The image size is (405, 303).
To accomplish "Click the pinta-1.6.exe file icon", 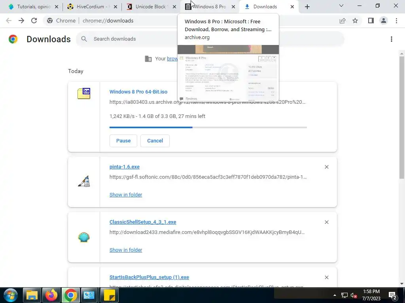I will (84, 181).
